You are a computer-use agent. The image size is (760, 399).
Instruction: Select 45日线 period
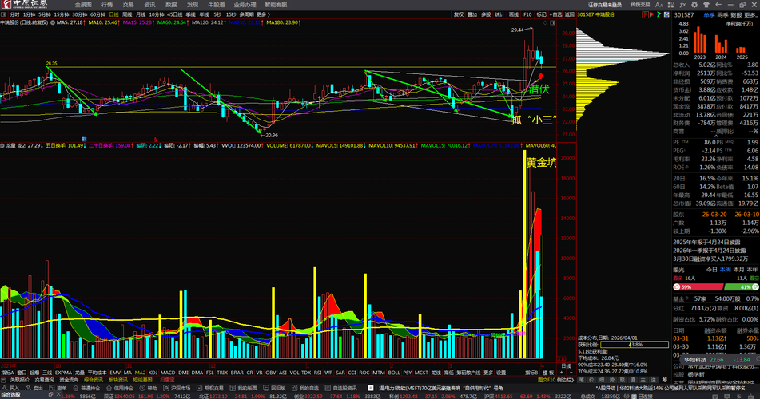click(175, 14)
